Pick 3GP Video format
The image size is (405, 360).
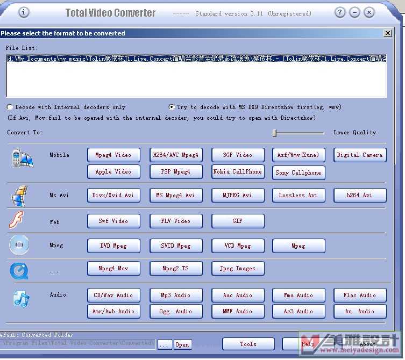(x=238, y=155)
